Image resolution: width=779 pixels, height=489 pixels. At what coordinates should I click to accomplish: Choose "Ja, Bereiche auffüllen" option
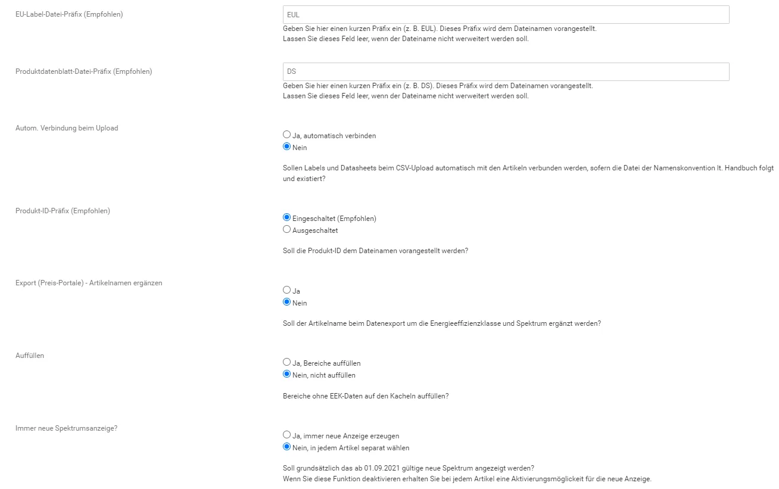(287, 363)
